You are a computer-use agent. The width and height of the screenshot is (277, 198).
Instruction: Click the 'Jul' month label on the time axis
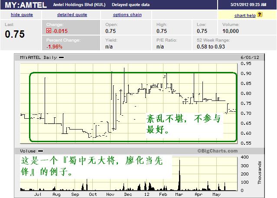[38, 195]
